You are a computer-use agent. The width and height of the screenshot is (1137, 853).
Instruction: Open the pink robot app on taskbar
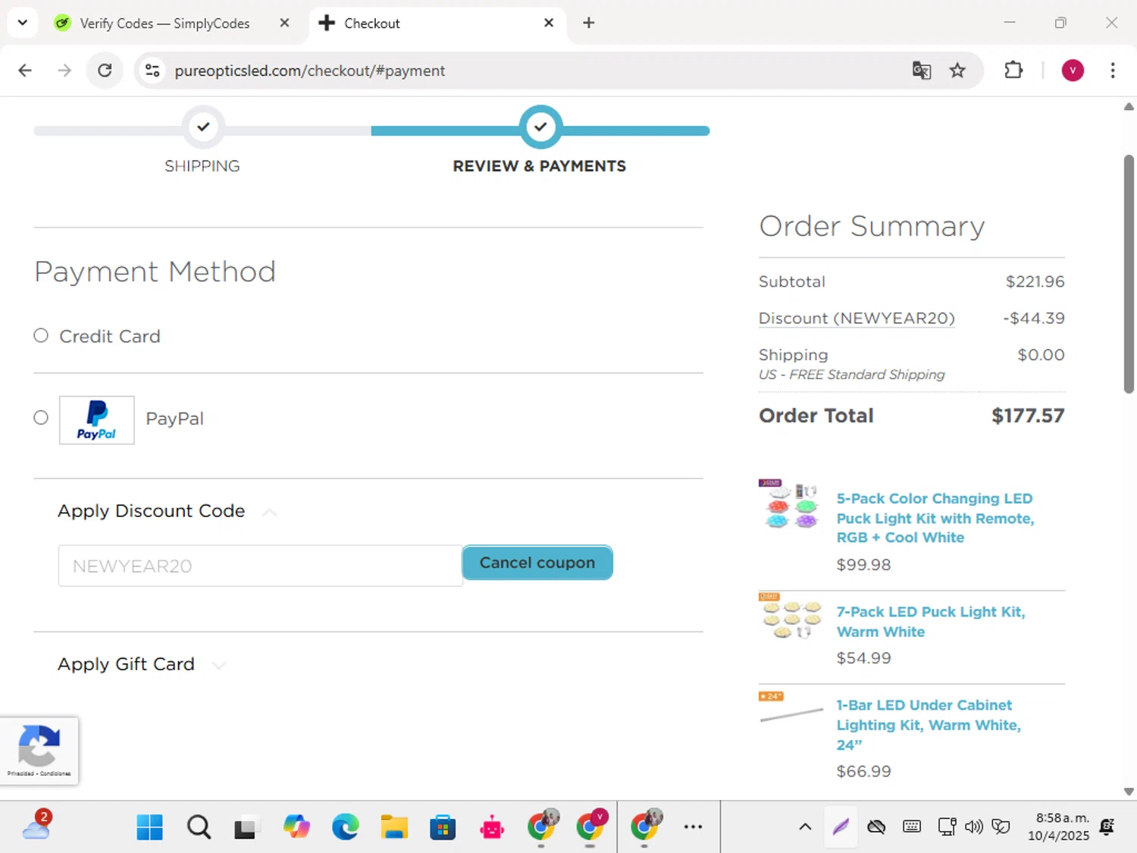[x=492, y=827]
